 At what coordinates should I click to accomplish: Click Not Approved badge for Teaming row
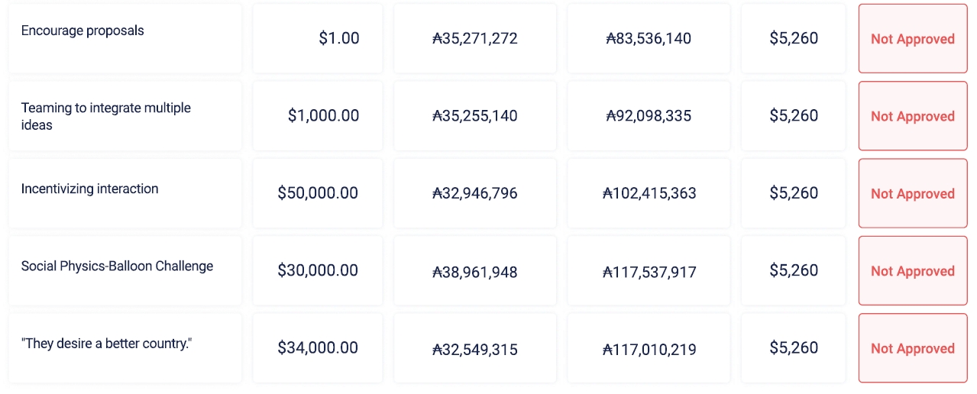pyautogui.click(x=912, y=116)
